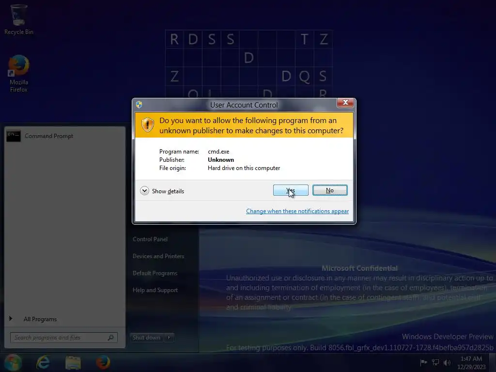Click the Command Prompt icon in Start menu
The height and width of the screenshot is (372, 496).
(14, 136)
